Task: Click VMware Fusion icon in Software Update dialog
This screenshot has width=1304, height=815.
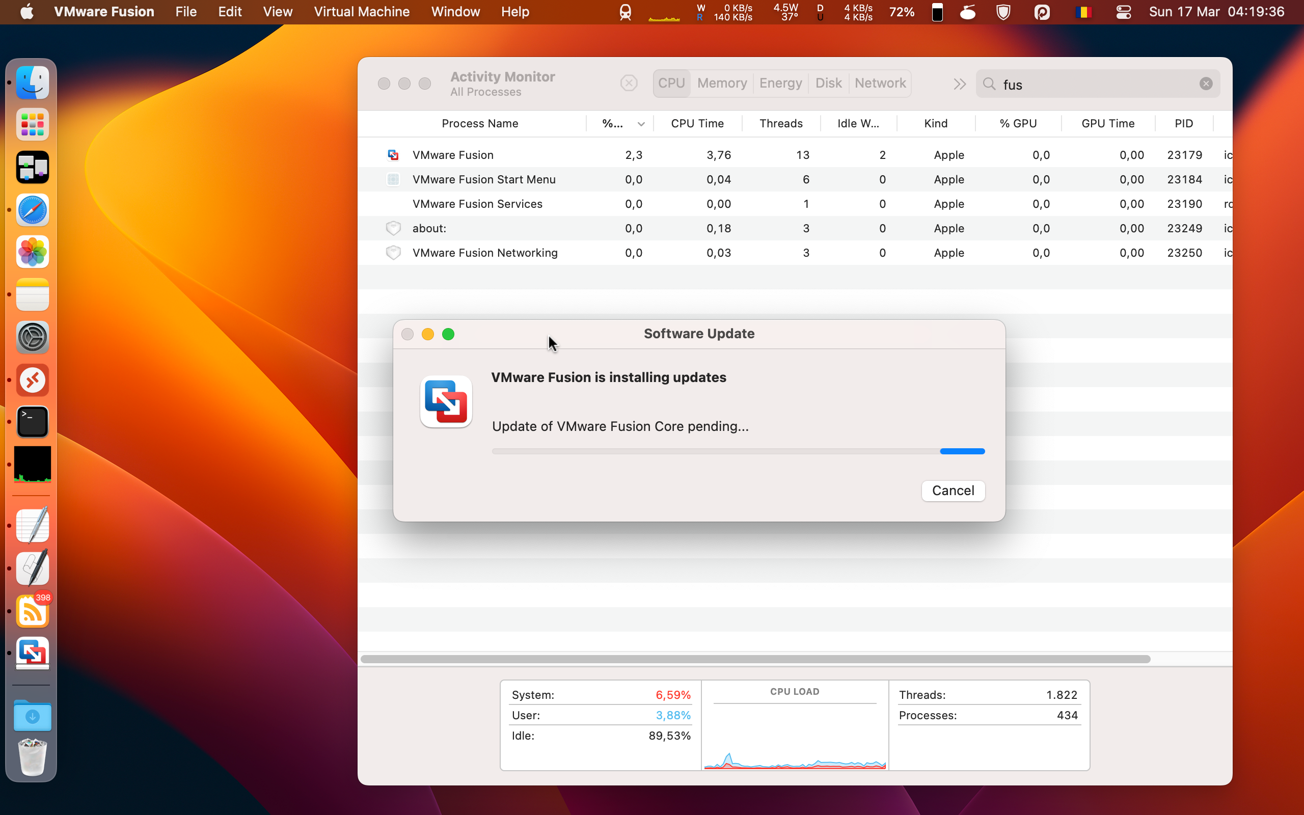Action: pos(446,401)
